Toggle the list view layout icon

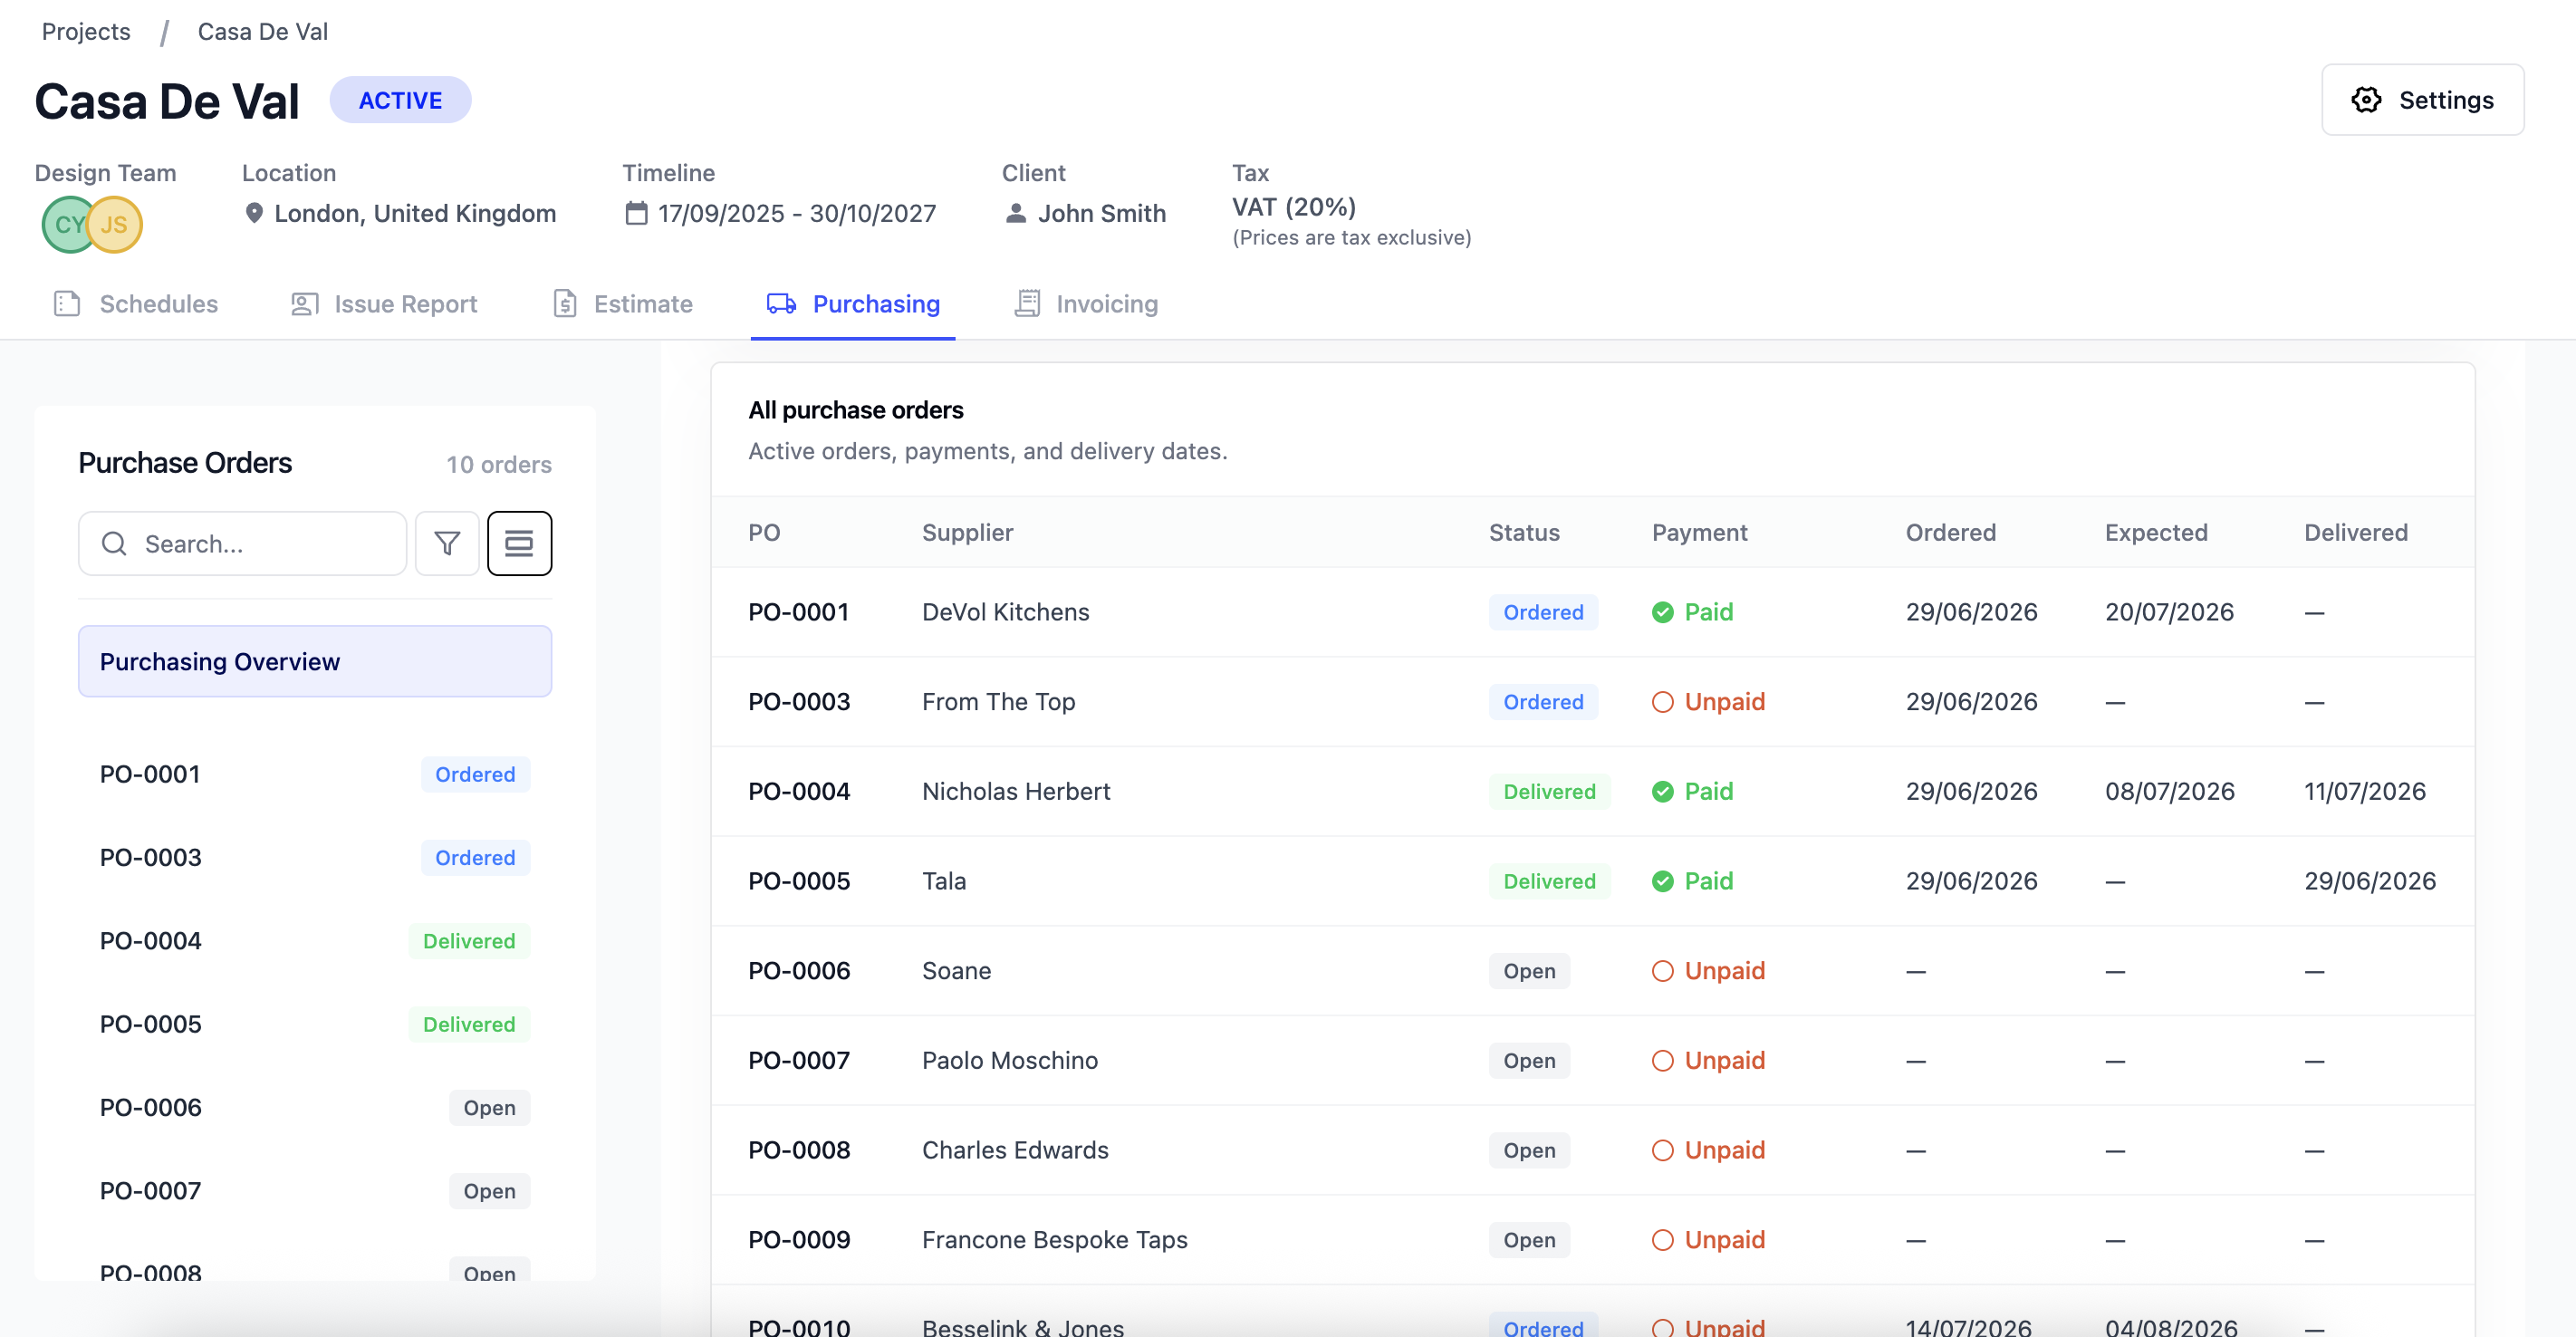point(519,543)
